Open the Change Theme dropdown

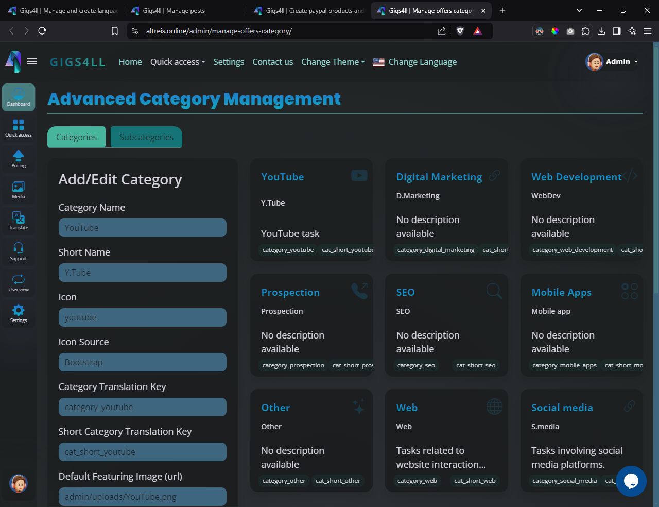click(x=333, y=62)
